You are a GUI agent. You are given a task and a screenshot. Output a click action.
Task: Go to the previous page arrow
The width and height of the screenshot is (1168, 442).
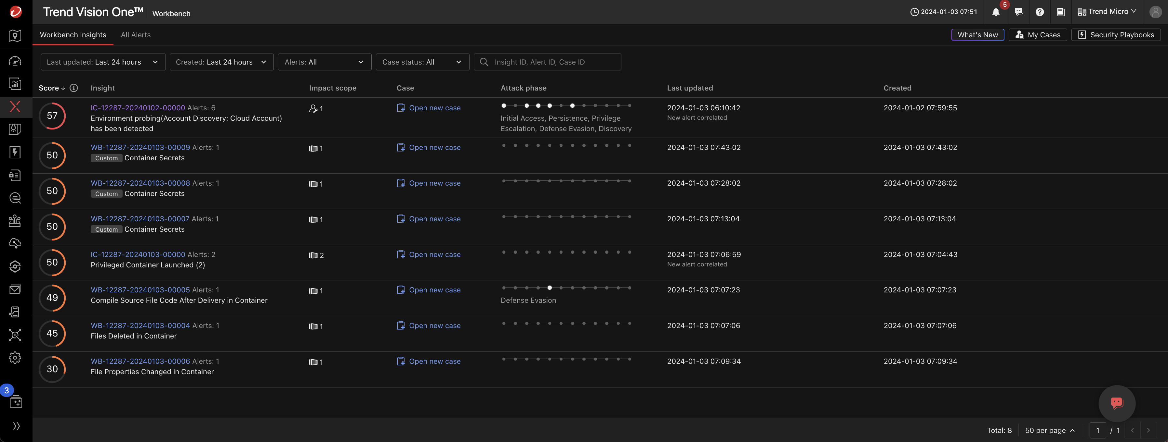pyautogui.click(x=1132, y=430)
